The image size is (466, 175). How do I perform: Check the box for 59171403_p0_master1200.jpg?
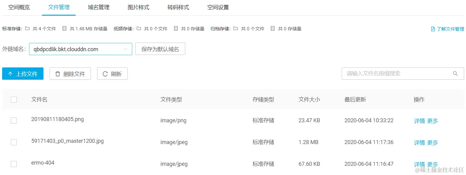14,142
